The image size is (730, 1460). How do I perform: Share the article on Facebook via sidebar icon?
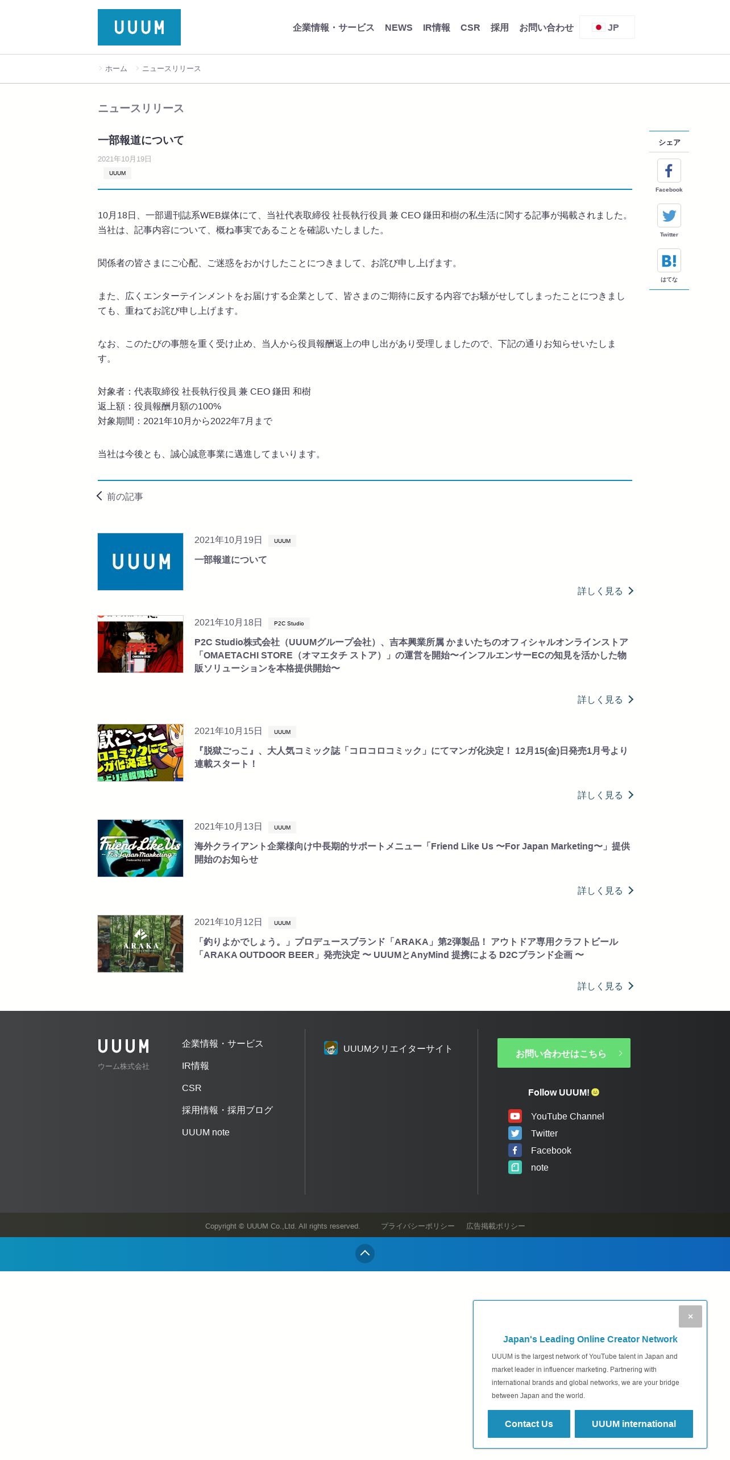point(669,171)
